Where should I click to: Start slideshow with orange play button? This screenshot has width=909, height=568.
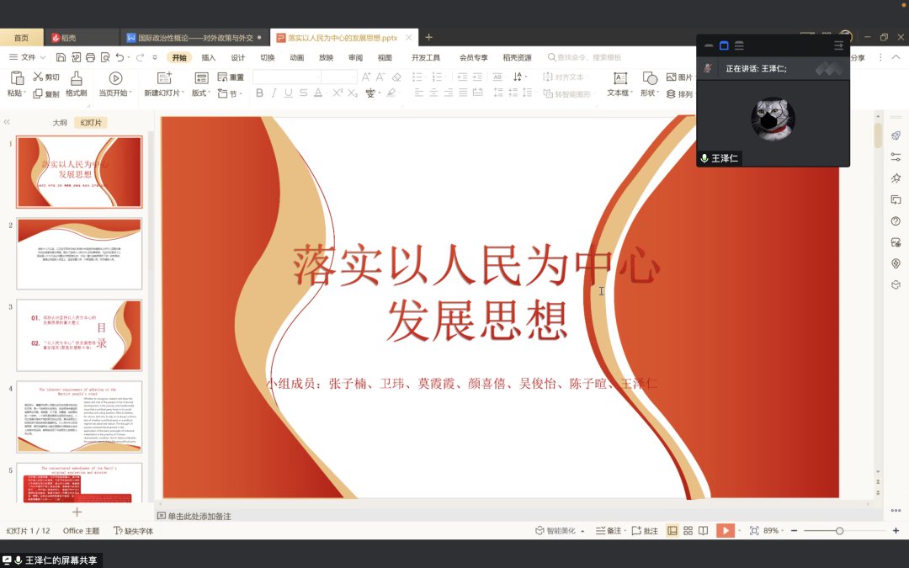pos(724,531)
